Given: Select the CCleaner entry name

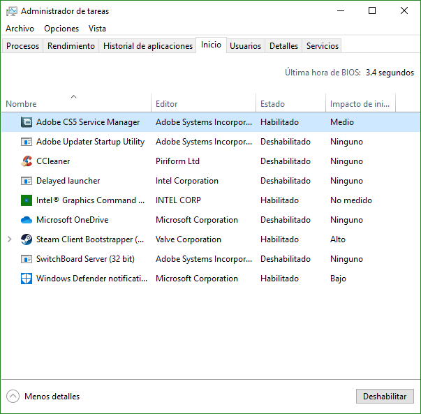Looking at the screenshot, I should click(53, 161).
